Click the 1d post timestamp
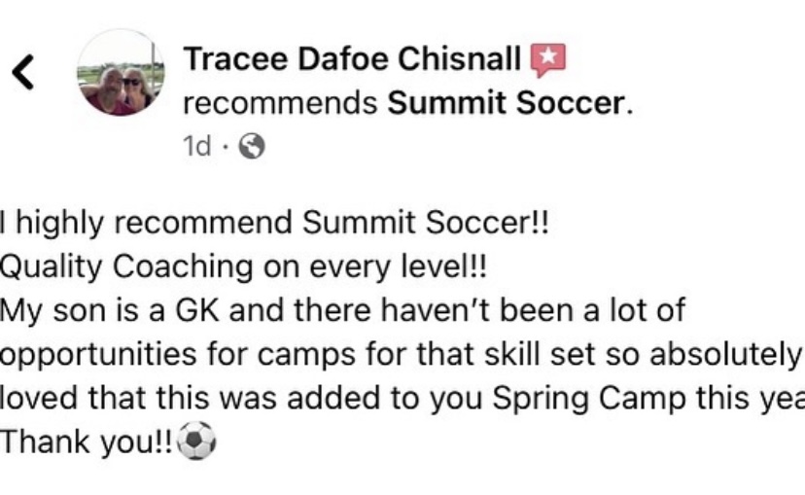805x495 pixels. point(196,146)
